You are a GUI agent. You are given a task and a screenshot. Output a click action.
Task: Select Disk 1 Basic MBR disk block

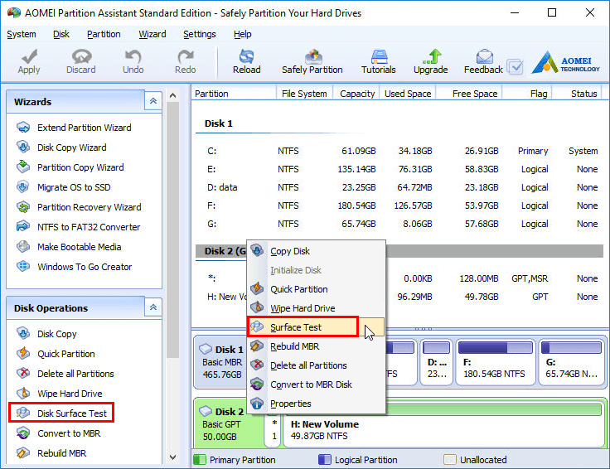click(x=222, y=361)
